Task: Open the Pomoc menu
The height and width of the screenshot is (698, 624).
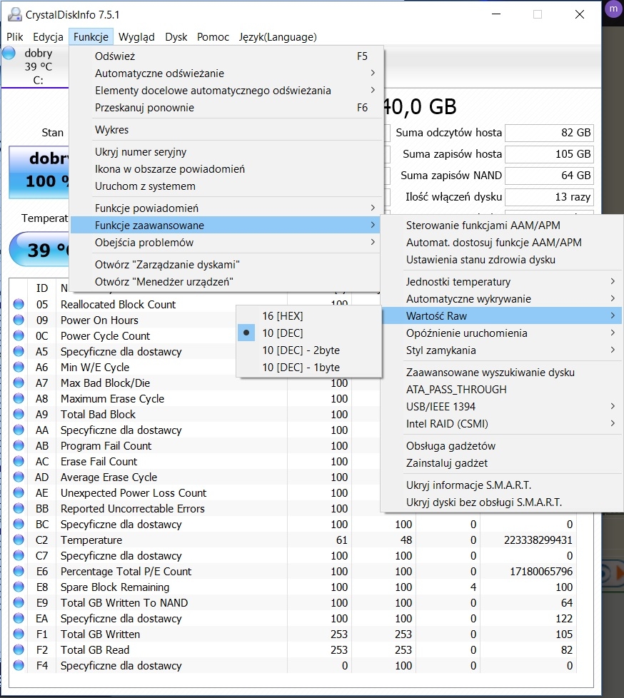Action: [213, 37]
